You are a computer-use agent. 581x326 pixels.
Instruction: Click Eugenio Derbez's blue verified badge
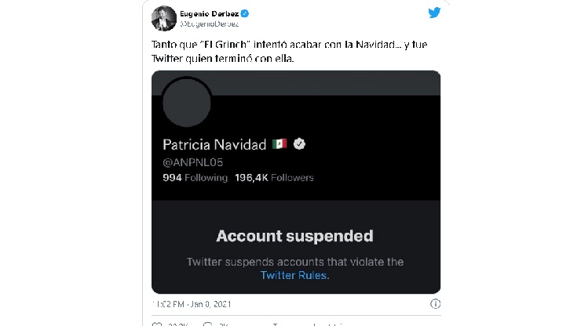pyautogui.click(x=244, y=13)
